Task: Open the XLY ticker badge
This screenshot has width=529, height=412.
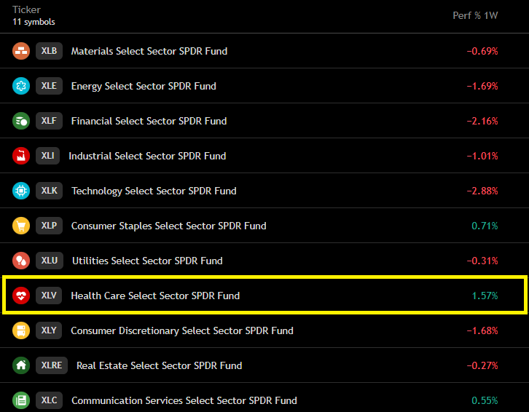Action: coord(49,330)
